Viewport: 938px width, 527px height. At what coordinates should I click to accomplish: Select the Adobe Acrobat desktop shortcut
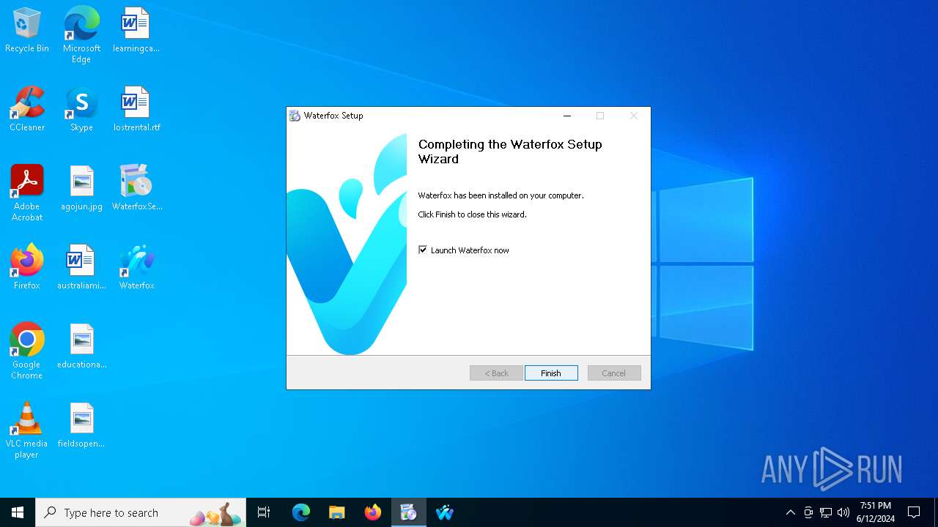[27, 193]
